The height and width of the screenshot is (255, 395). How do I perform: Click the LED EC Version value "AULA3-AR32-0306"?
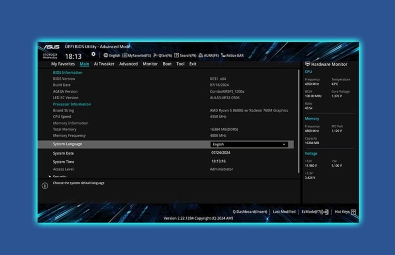point(225,98)
